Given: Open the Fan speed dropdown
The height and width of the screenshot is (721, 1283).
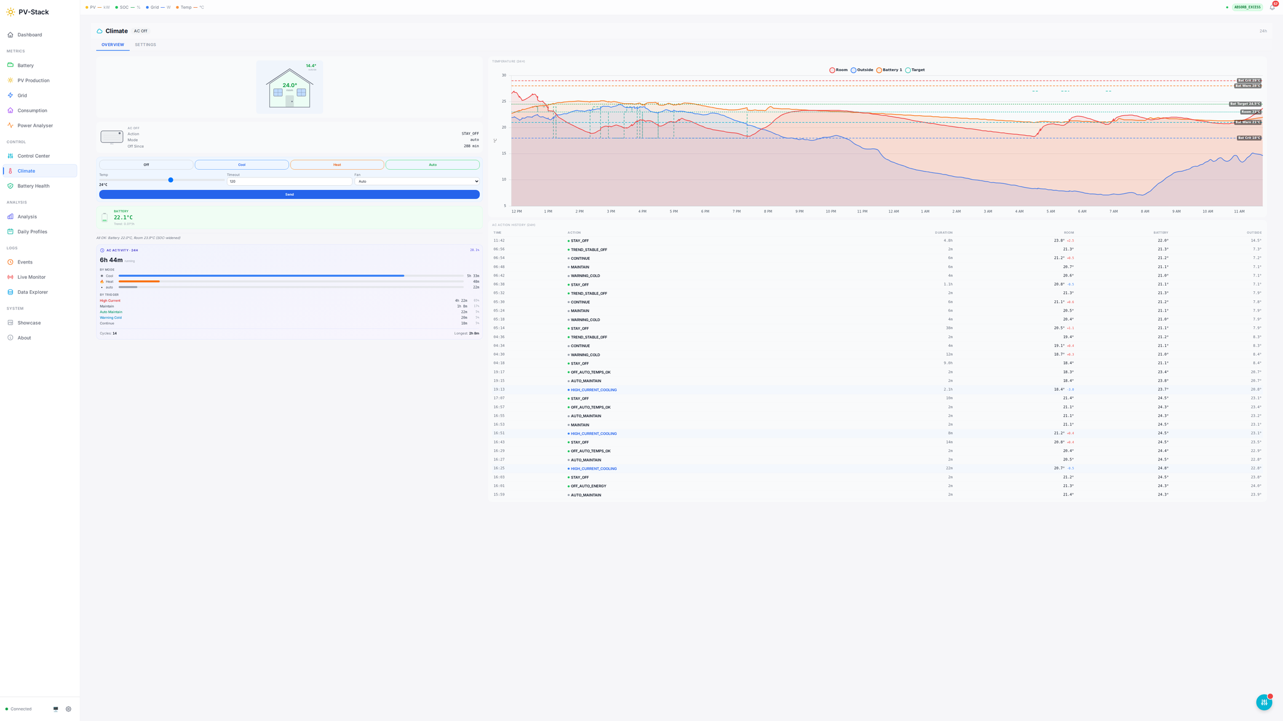Looking at the screenshot, I should (x=417, y=182).
